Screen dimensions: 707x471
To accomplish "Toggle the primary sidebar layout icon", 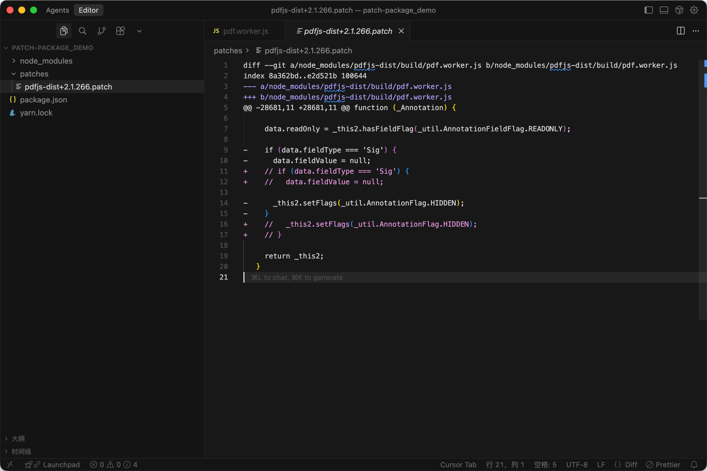I will pyautogui.click(x=648, y=10).
